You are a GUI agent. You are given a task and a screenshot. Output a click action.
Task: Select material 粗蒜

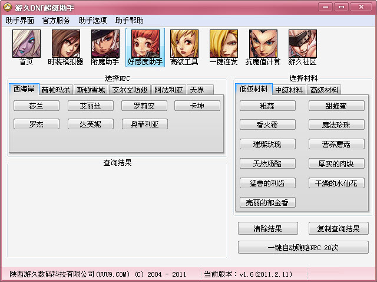coord(267,106)
